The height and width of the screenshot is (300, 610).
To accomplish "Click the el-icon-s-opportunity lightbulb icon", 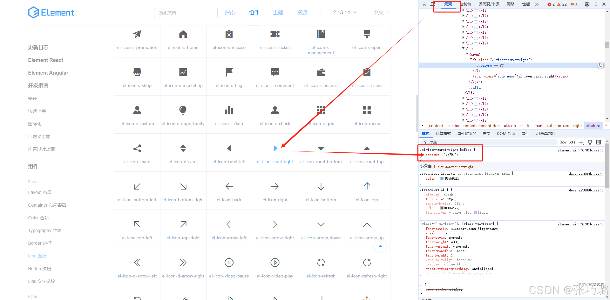I will (x=183, y=110).
